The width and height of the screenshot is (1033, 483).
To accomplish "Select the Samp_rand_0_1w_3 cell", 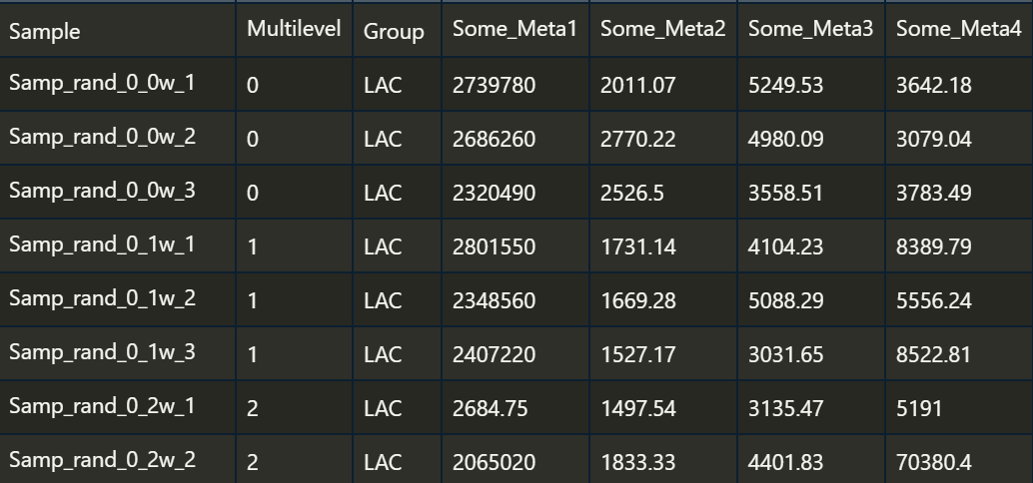I will pyautogui.click(x=117, y=354).
